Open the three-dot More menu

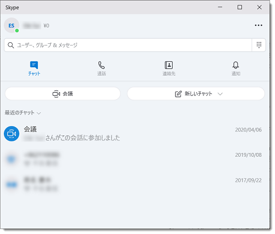(258, 25)
